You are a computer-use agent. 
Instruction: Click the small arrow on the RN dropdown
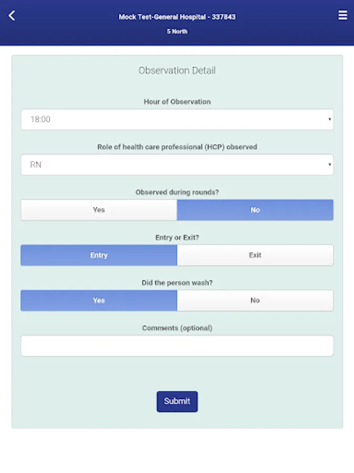coord(330,164)
